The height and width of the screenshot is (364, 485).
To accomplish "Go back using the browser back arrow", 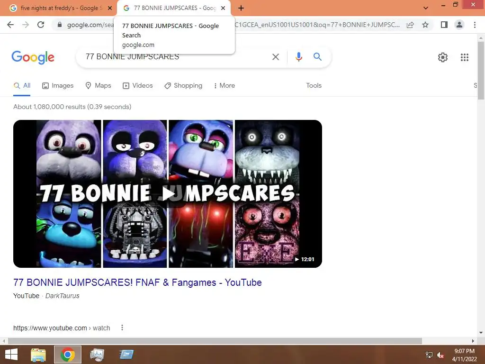I will [10, 25].
